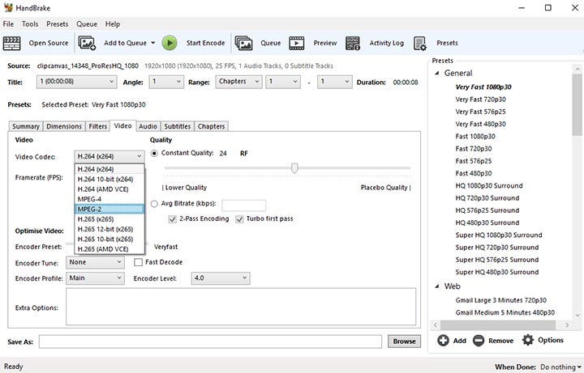Click the Presets toolbar icon
This screenshot has height=373, width=584.
click(420, 43)
